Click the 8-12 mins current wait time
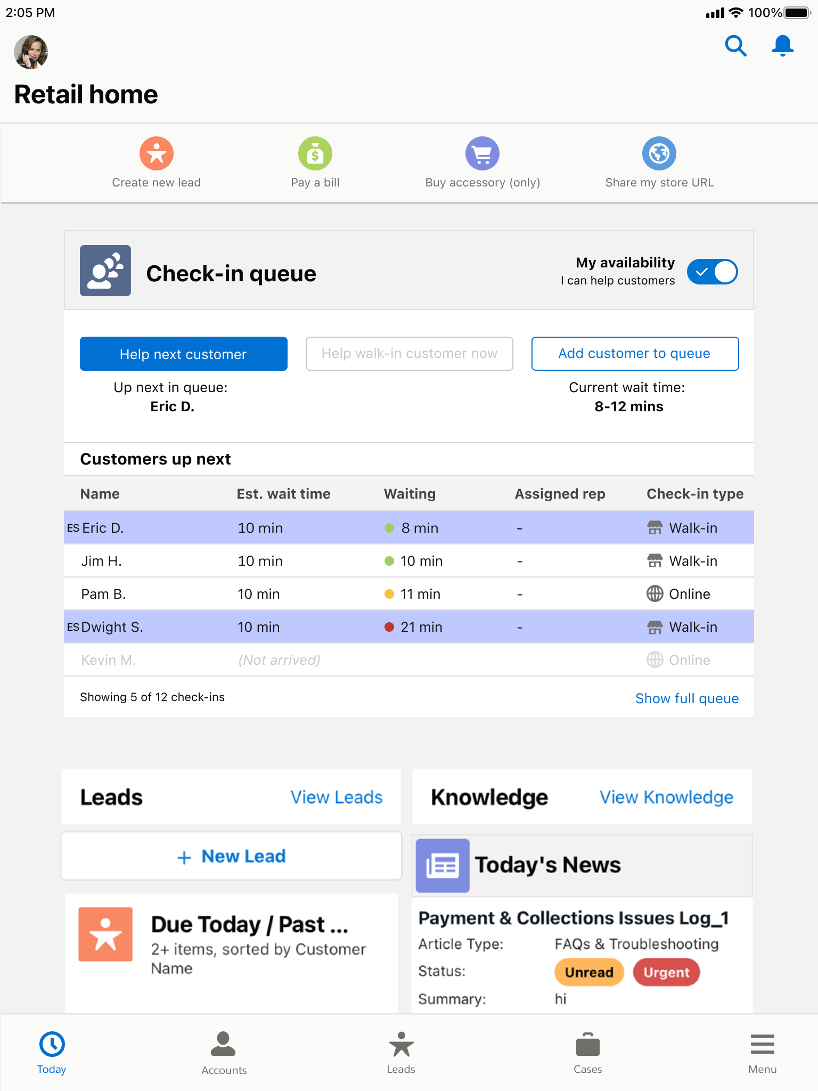This screenshot has height=1091, width=818. coord(629,406)
